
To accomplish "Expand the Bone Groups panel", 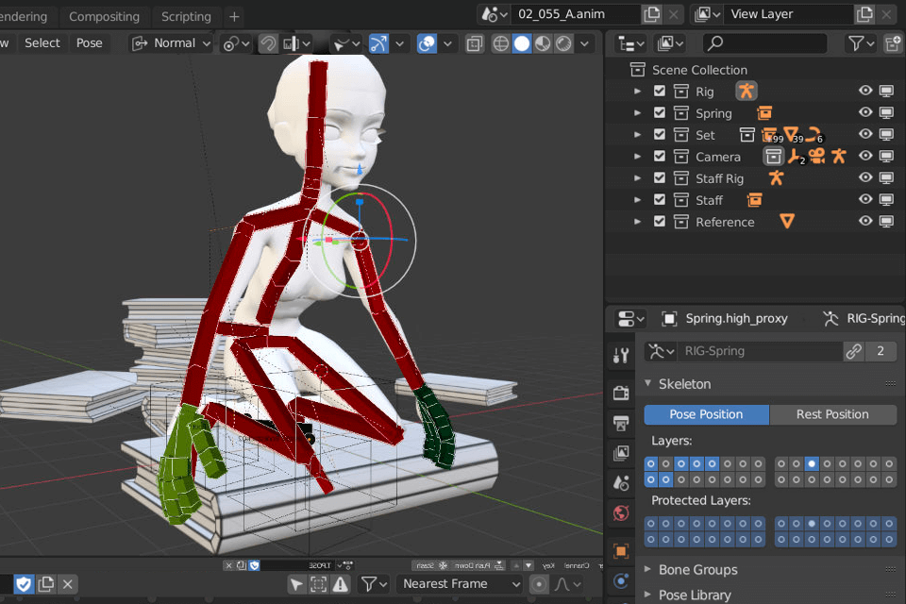I will (697, 570).
